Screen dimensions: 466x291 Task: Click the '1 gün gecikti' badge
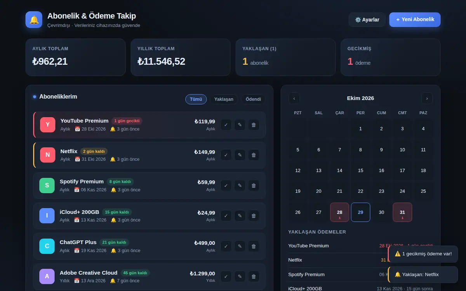tap(127, 121)
